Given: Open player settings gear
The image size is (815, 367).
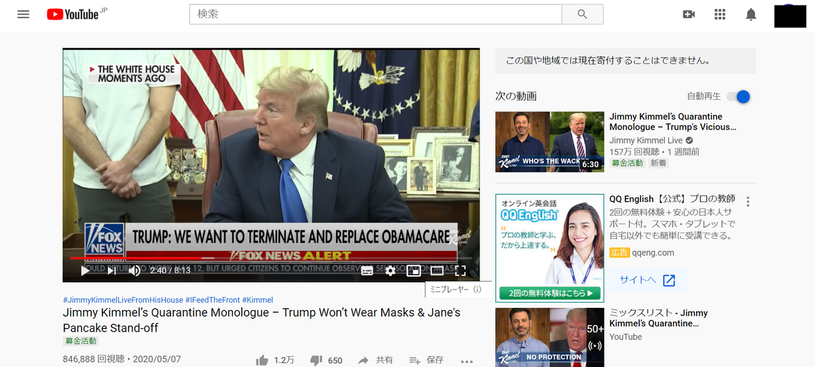Looking at the screenshot, I should pos(390,271).
